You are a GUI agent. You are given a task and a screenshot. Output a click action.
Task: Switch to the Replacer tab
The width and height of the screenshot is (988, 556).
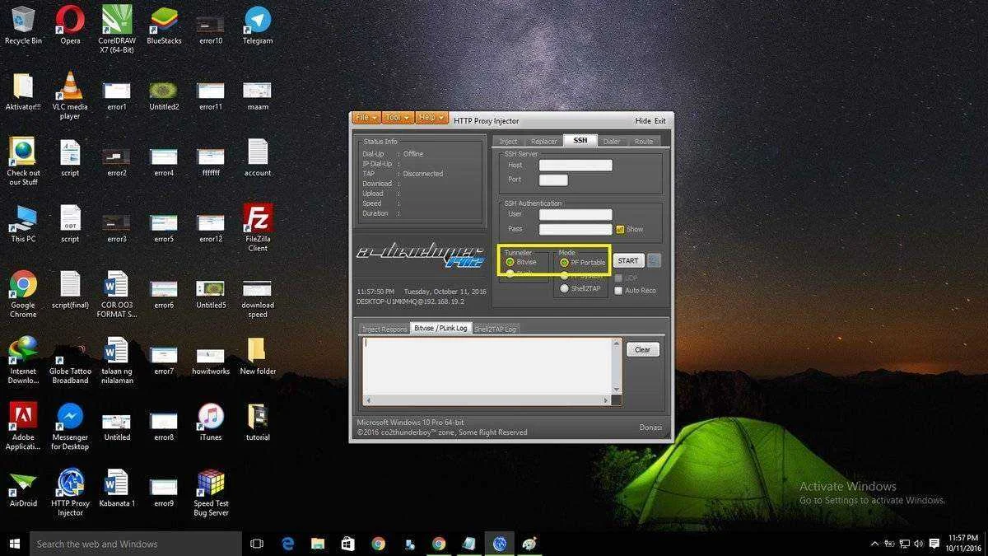(x=543, y=141)
